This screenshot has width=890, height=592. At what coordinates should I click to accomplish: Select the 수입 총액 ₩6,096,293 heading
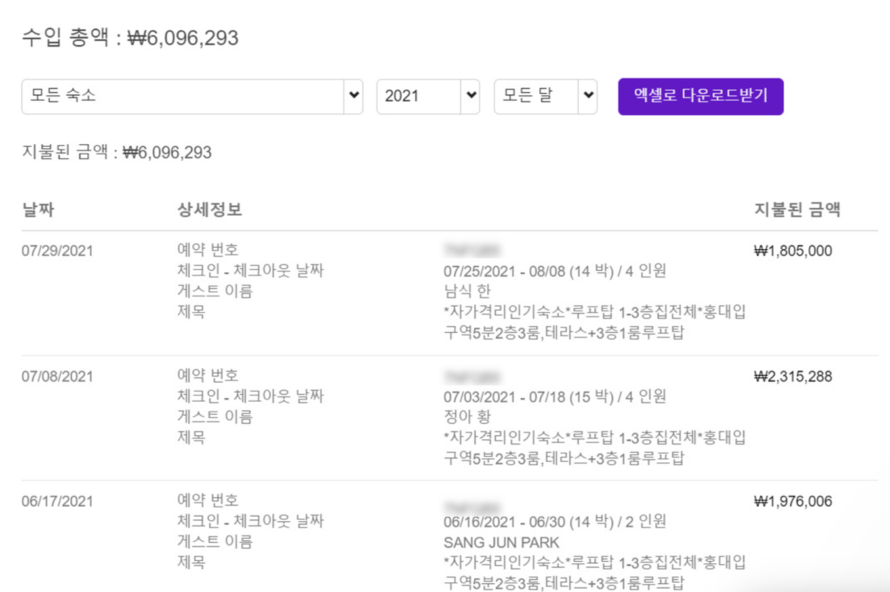tap(130, 37)
